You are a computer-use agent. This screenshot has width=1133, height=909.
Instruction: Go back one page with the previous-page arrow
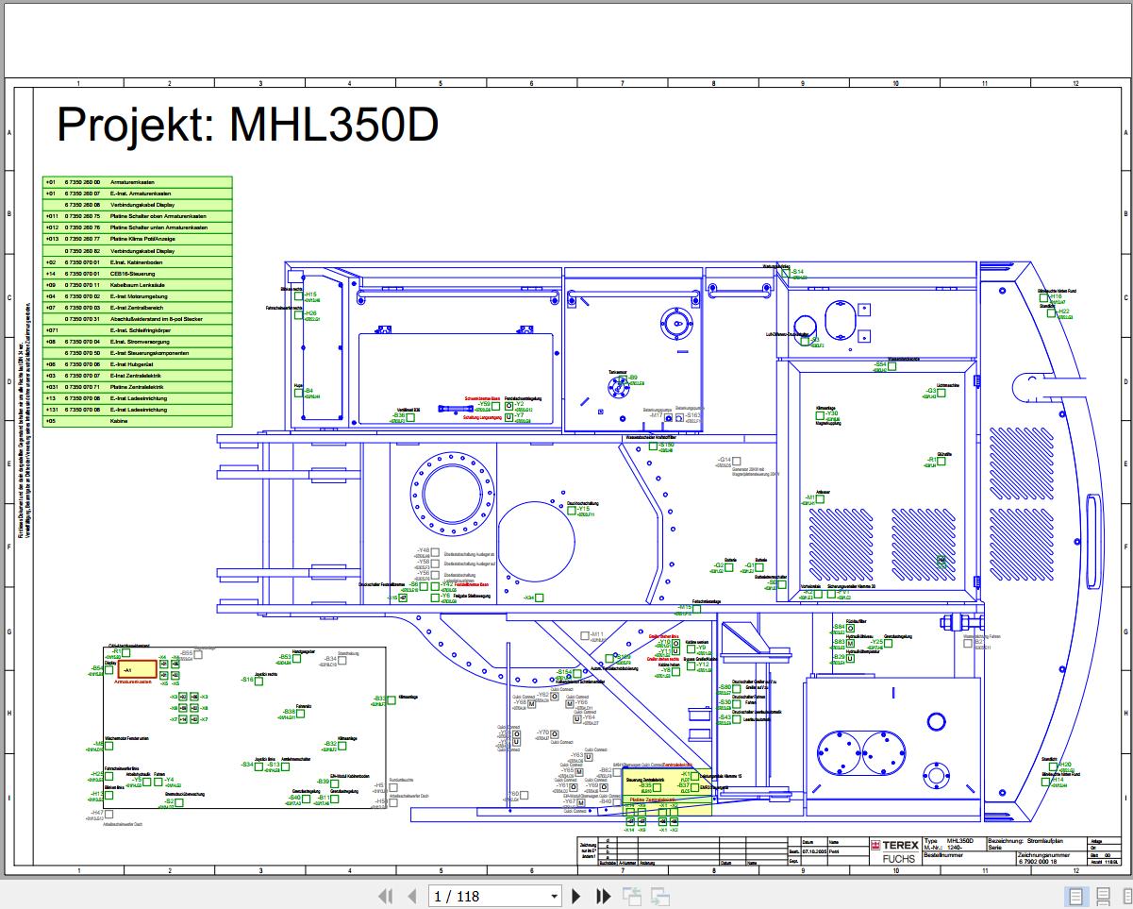[412, 895]
